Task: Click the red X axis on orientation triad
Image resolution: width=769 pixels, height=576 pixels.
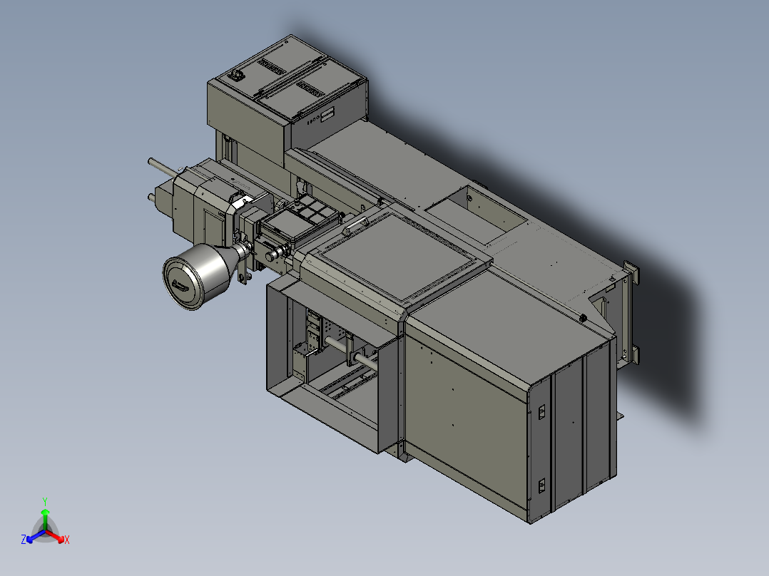Action: 58,537
